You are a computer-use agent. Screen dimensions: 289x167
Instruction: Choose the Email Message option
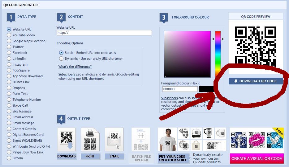pos(9,123)
